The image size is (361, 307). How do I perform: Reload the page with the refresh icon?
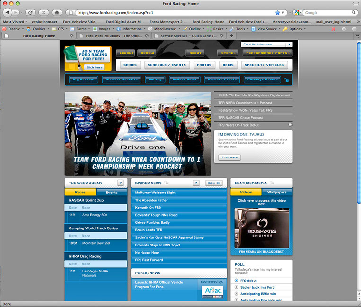tap(31, 12)
